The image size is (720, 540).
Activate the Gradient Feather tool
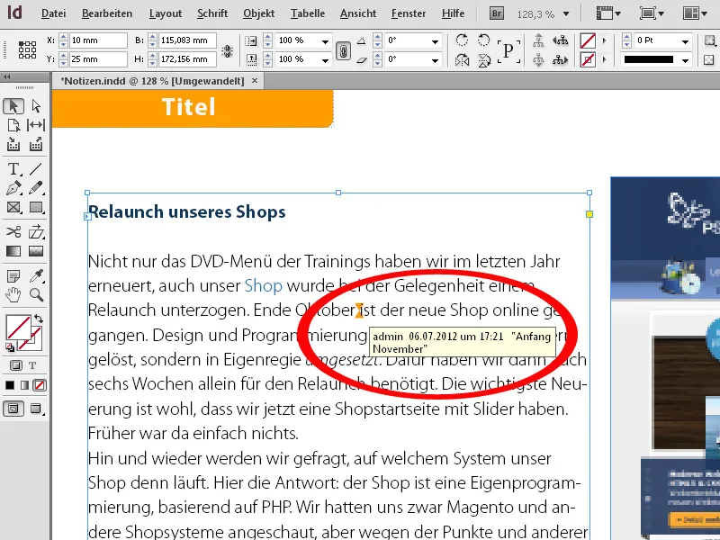coord(36,251)
